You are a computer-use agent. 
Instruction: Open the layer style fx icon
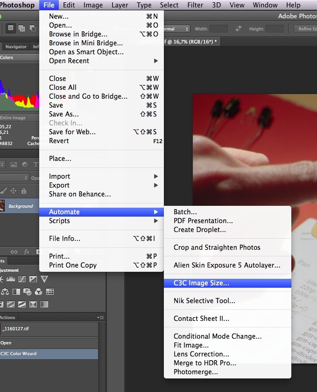click(27, 252)
